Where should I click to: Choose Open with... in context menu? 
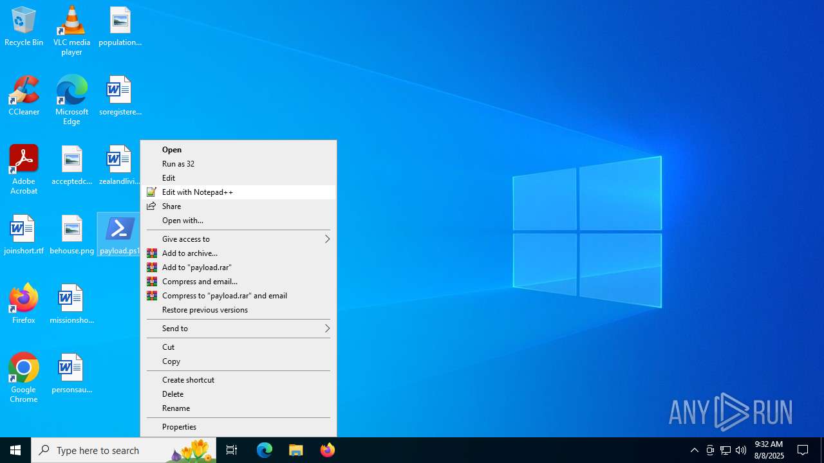(x=238, y=221)
